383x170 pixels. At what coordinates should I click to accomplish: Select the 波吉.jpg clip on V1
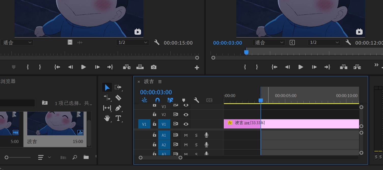point(291,124)
